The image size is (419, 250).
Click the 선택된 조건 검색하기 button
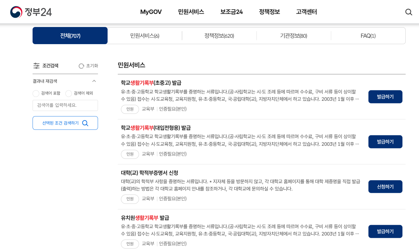(x=65, y=123)
